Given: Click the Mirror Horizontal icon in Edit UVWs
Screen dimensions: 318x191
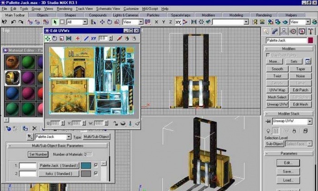Looking at the screenshot, I should pos(69,39).
